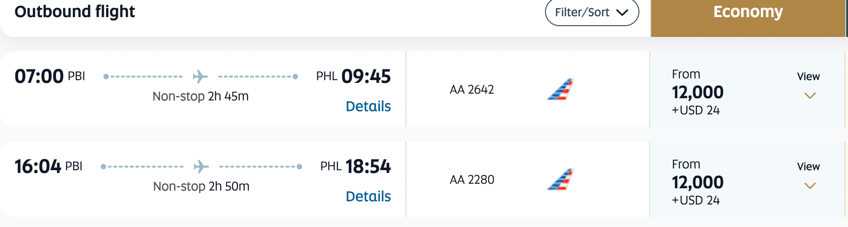Click the Filter/Sort chevron arrow
848x227 pixels.
coord(622,13)
